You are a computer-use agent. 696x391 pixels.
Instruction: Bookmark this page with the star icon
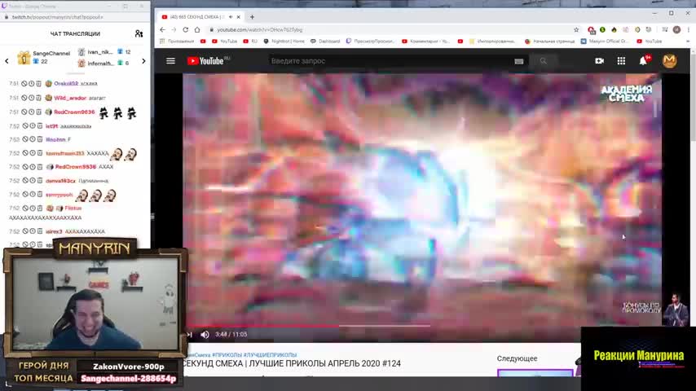(576, 30)
